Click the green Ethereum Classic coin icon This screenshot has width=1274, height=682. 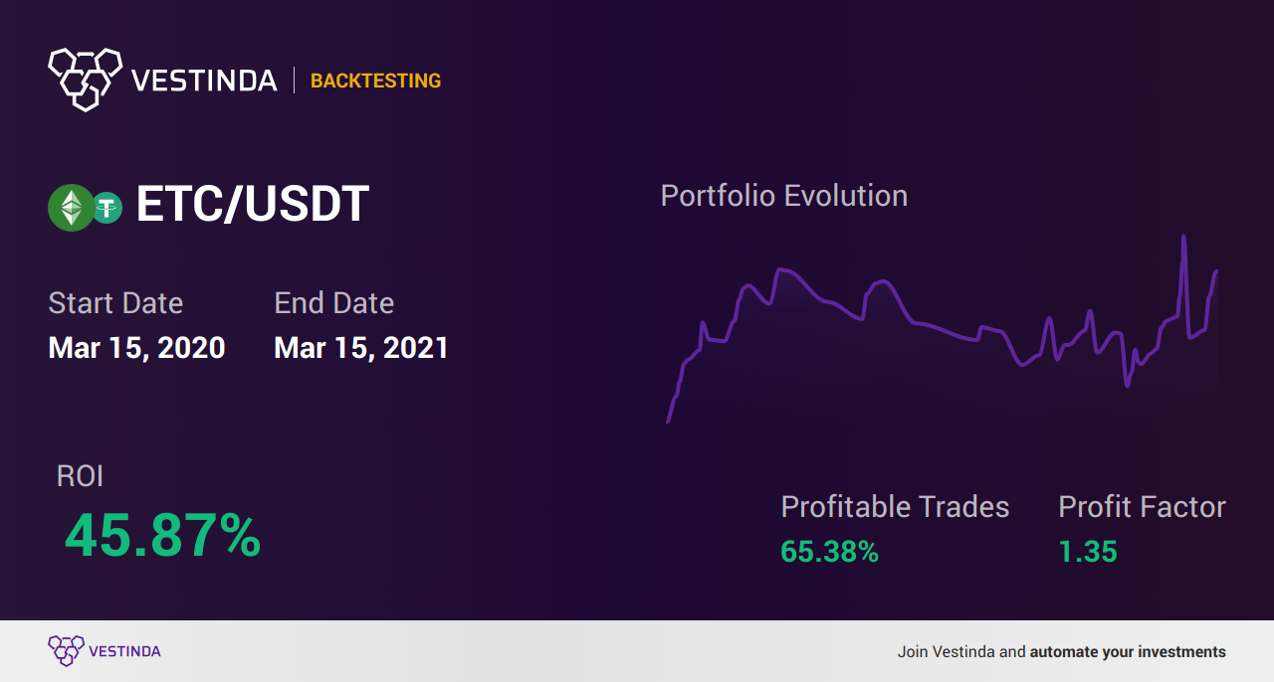[71, 208]
